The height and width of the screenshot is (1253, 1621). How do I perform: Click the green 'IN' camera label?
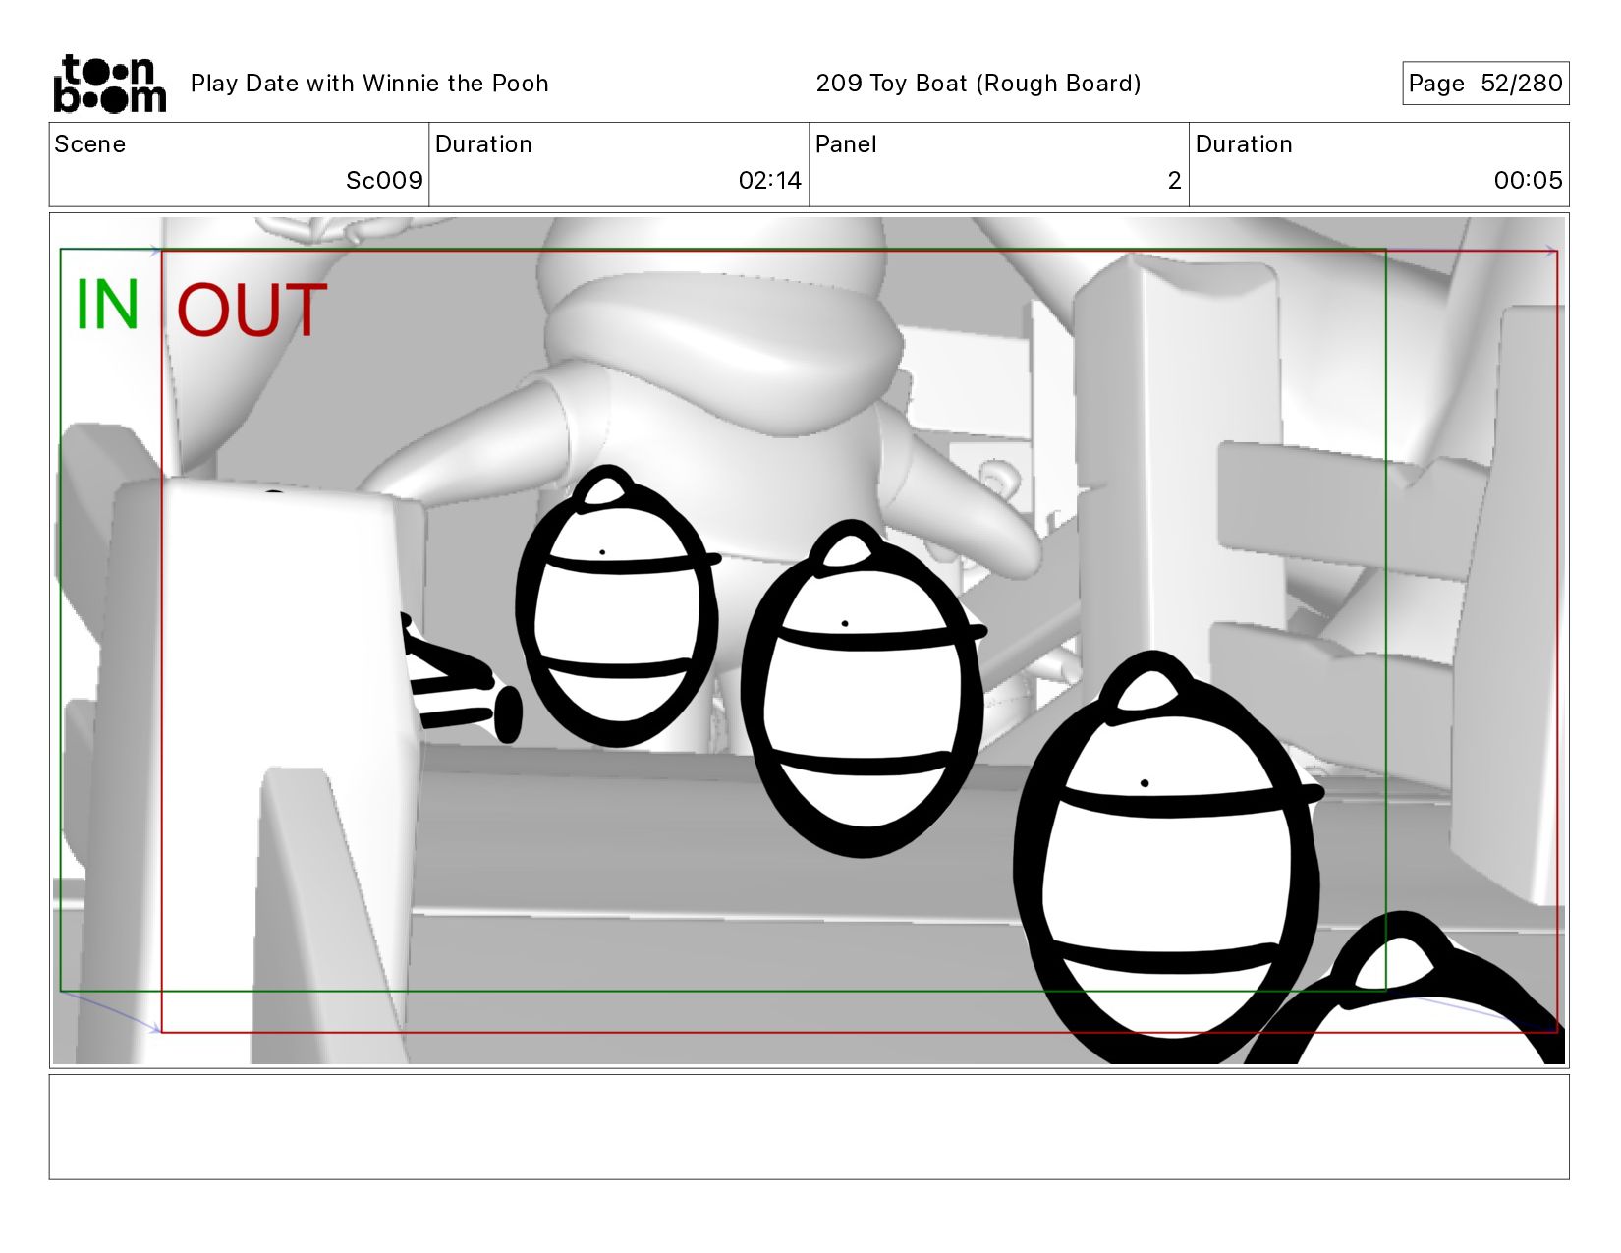pyautogui.click(x=107, y=305)
